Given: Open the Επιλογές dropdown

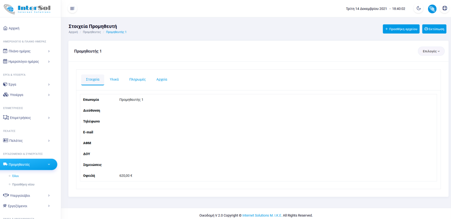Looking at the screenshot, I should [x=431, y=51].
